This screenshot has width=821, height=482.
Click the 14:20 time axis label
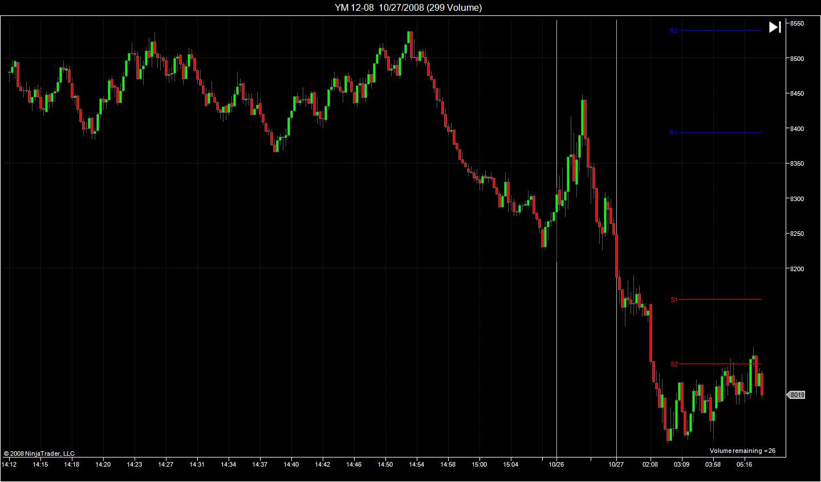pyautogui.click(x=103, y=464)
